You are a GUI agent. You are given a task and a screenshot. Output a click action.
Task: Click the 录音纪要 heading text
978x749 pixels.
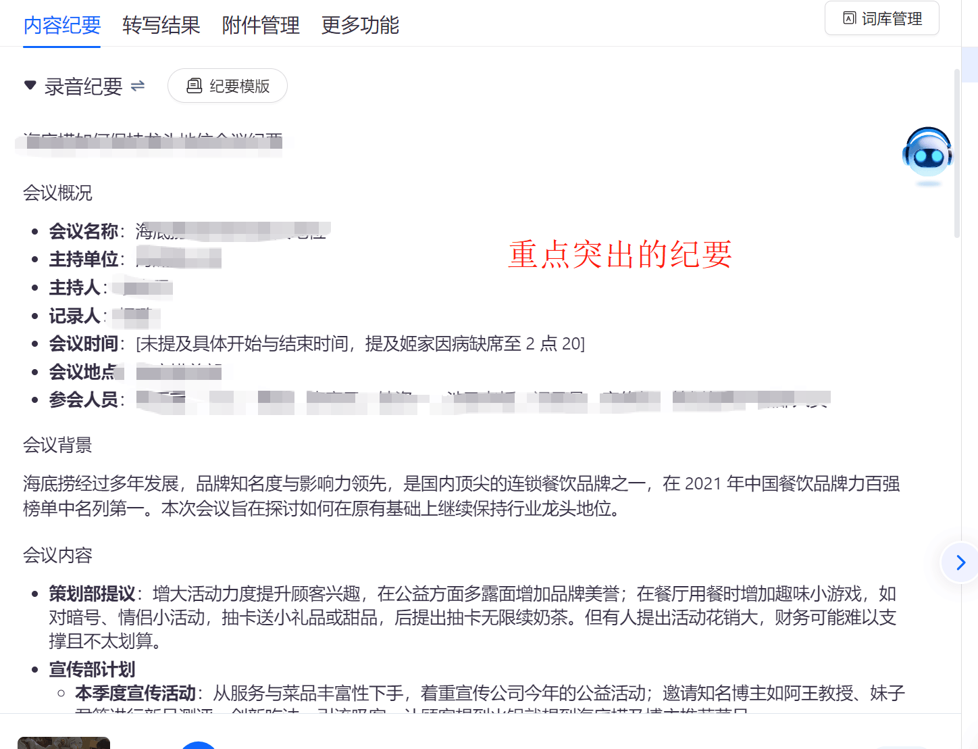[x=84, y=87]
